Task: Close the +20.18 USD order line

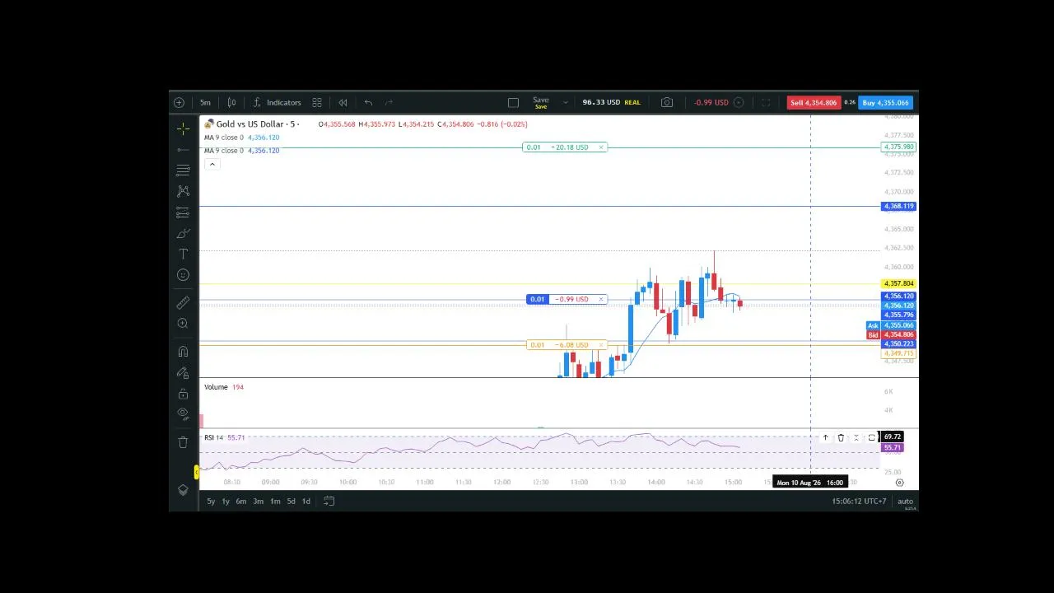Action: click(601, 147)
